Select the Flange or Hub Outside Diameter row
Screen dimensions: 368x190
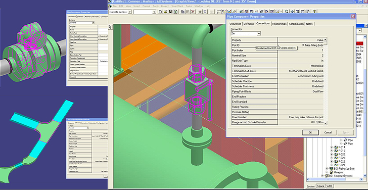click(278, 122)
